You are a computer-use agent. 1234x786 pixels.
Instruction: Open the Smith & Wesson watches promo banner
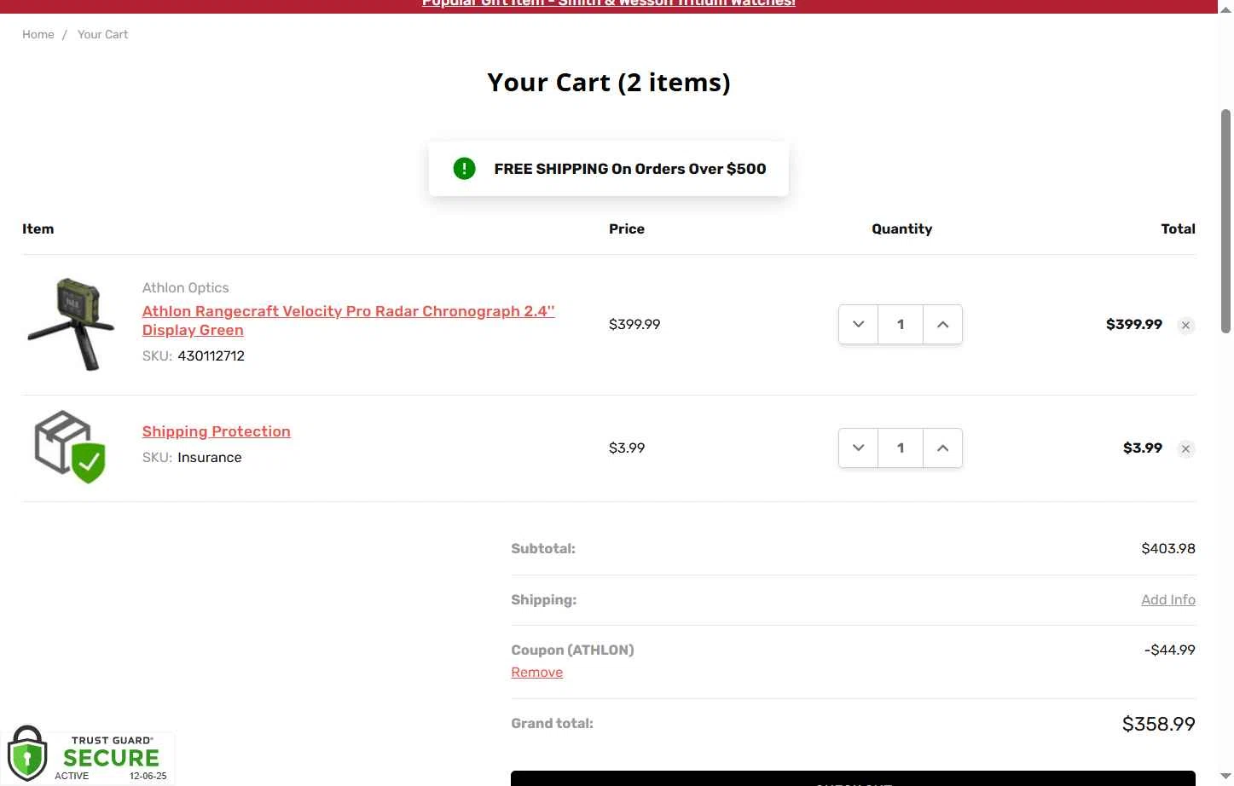click(x=608, y=3)
